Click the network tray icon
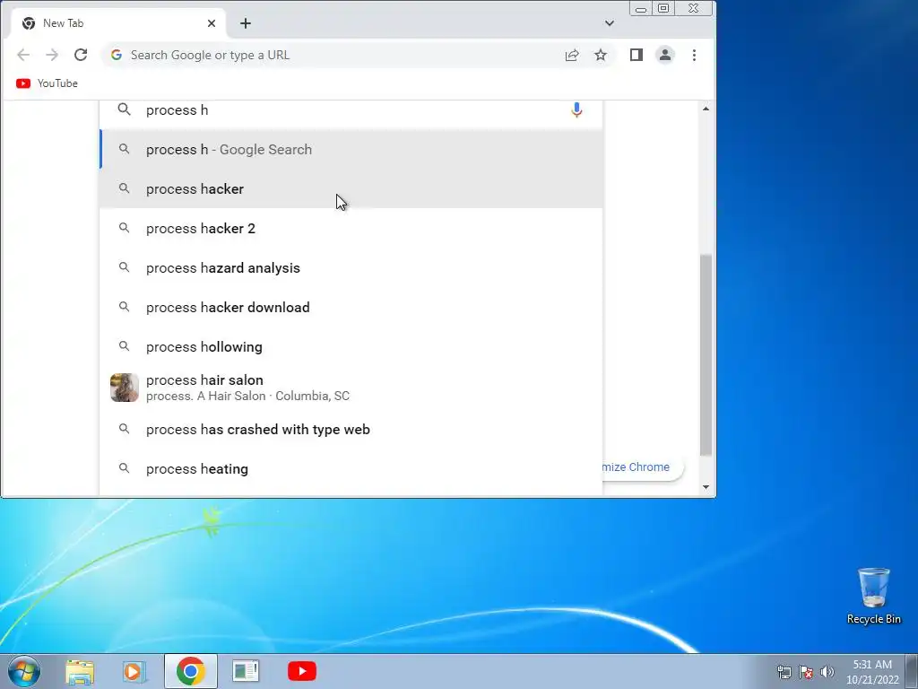918x689 pixels. [784, 672]
